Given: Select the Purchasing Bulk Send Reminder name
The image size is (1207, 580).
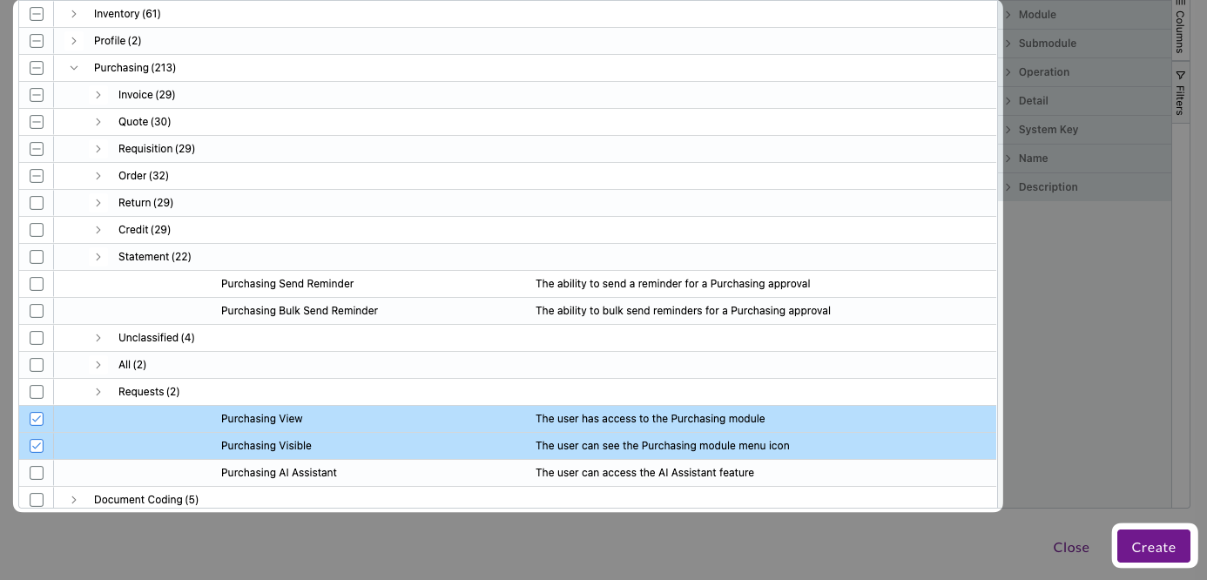Looking at the screenshot, I should (300, 311).
